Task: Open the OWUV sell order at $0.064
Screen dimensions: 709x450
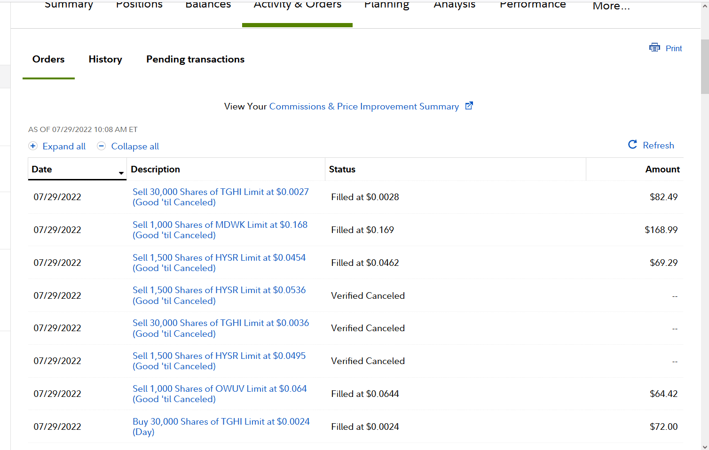Action: click(219, 389)
